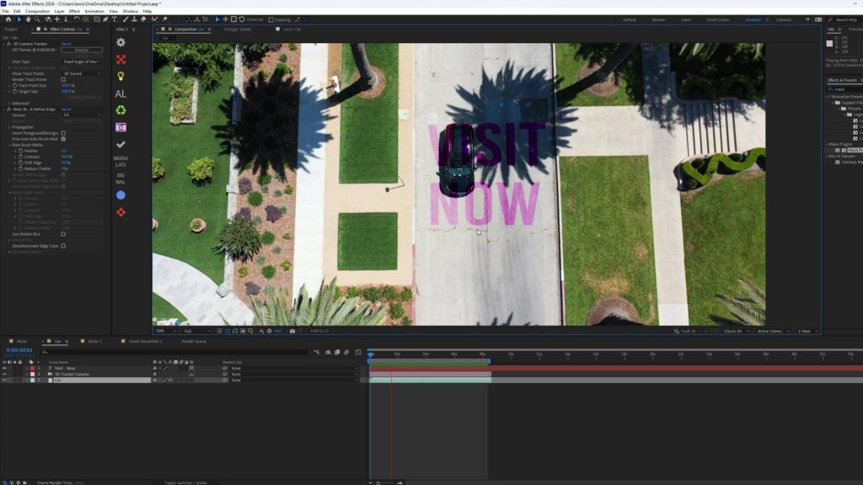The image size is (863, 485).
Task: Select the Puppet Pin tool
Action: (164, 19)
